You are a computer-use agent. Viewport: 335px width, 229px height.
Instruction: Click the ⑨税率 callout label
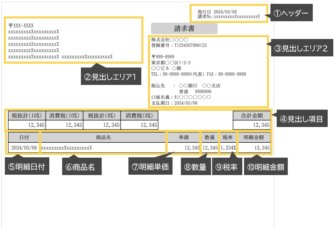(x=227, y=167)
